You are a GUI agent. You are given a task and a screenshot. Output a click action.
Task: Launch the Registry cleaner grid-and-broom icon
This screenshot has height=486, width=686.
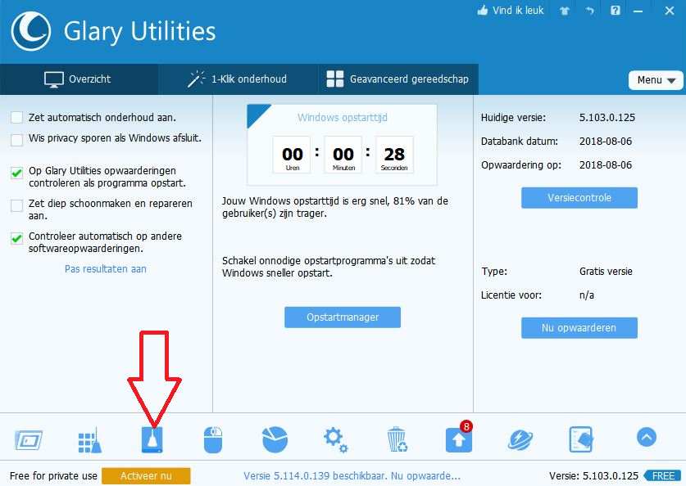pos(89,439)
